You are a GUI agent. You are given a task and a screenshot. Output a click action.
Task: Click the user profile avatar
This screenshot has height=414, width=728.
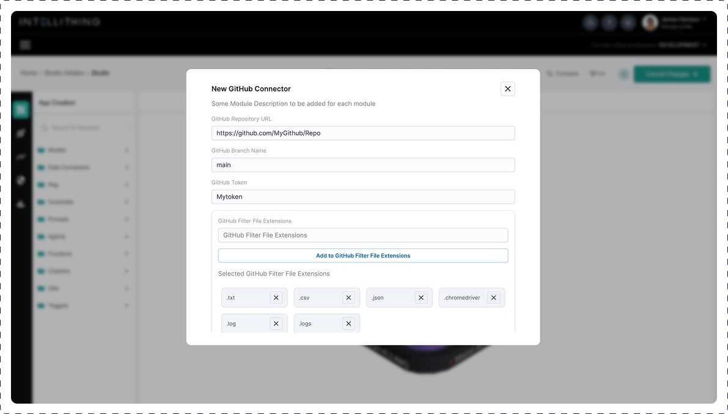point(650,23)
